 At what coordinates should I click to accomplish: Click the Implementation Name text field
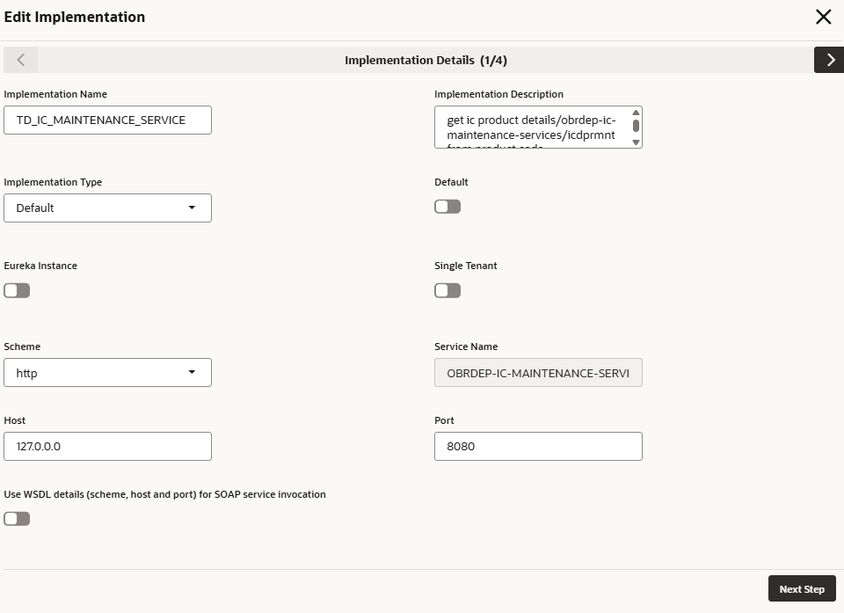(107, 120)
